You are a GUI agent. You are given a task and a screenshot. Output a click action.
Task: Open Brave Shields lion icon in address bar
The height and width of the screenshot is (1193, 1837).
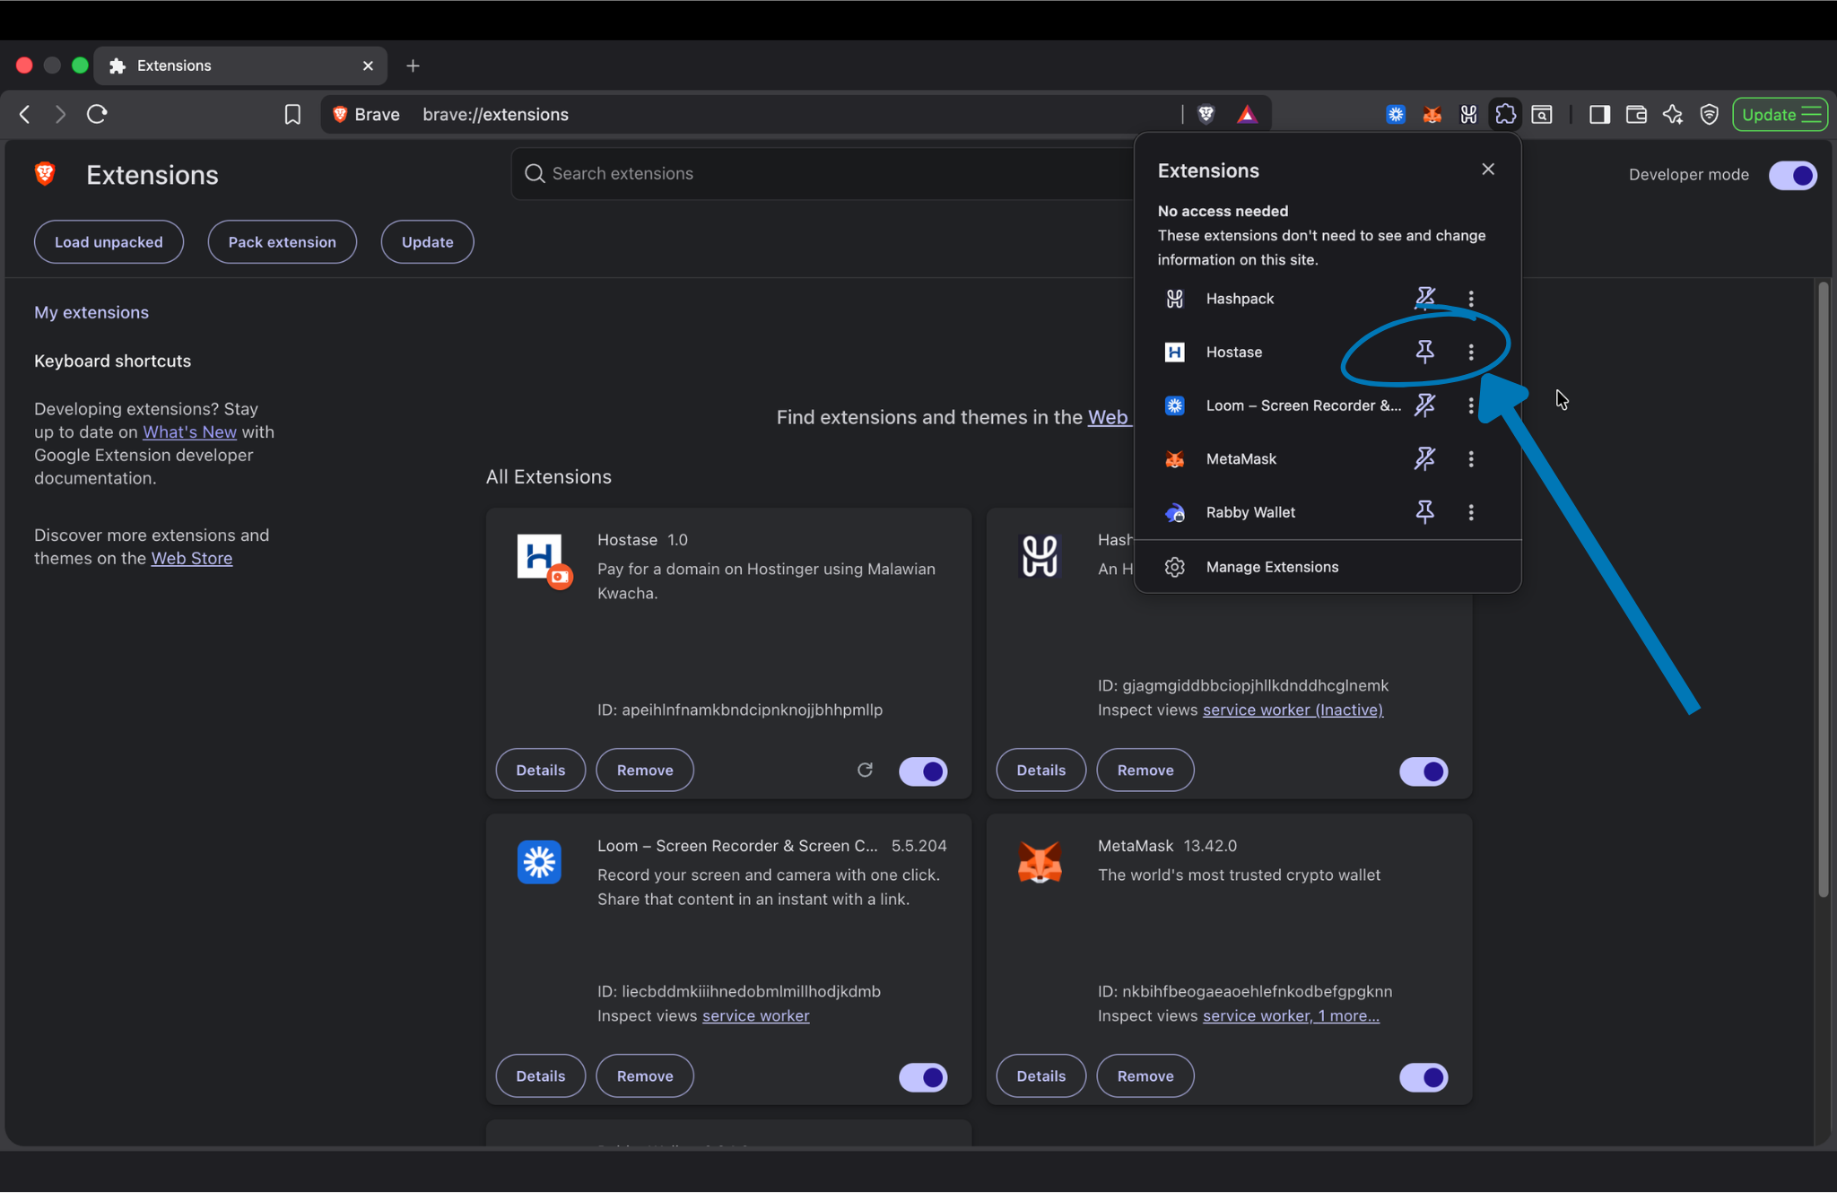click(1206, 114)
